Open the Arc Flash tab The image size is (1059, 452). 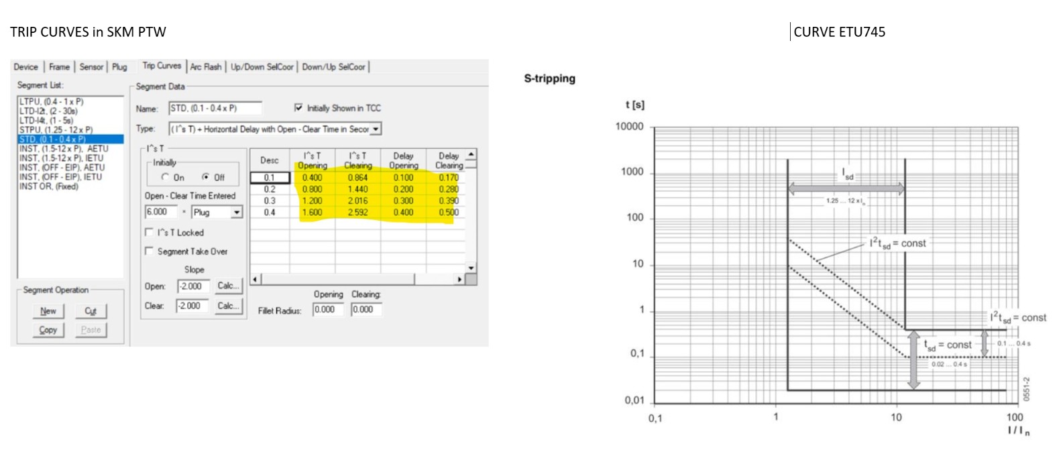[205, 67]
